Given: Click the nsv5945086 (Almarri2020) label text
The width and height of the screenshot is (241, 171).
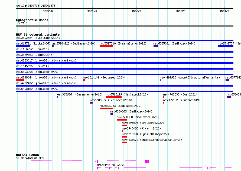Looking at the screenshot, I should coord(141,128).
